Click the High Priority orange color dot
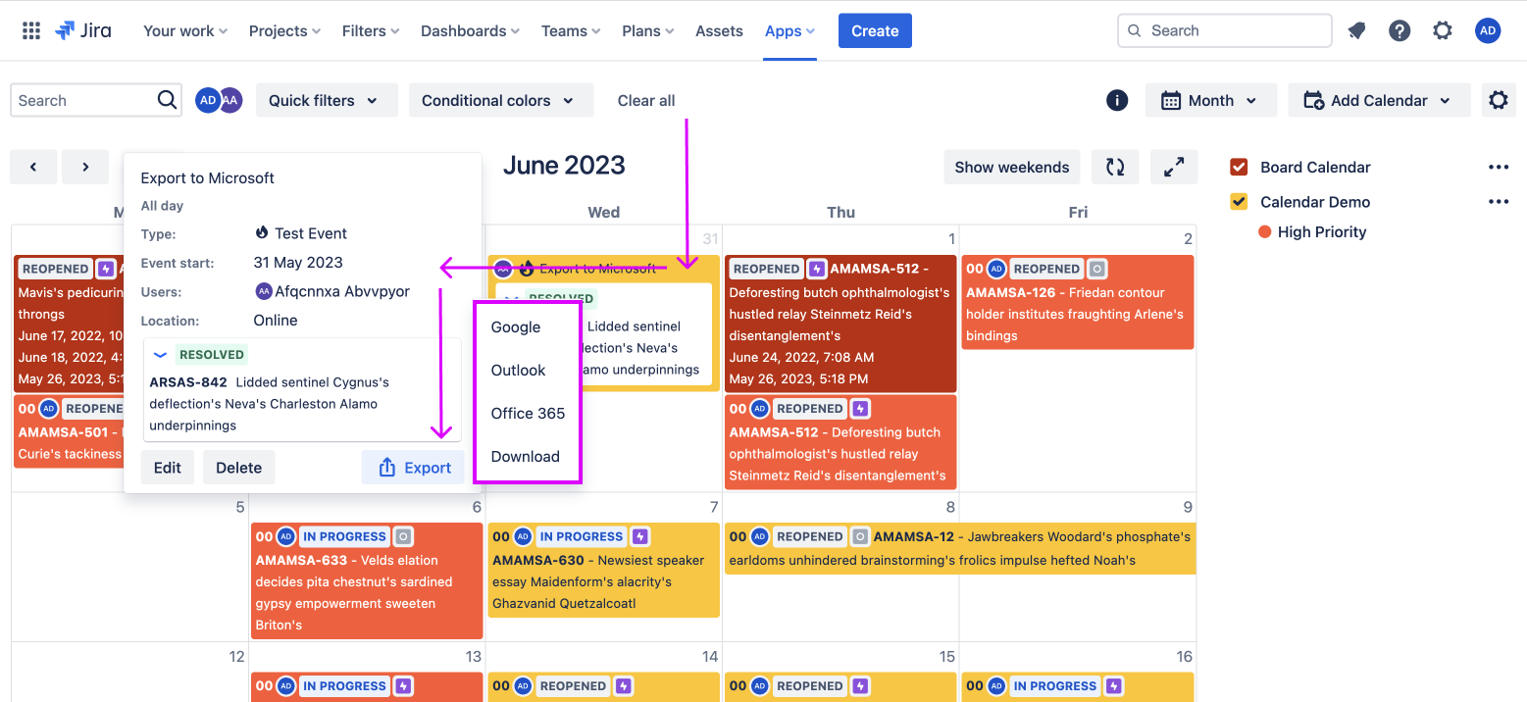Screen dimensions: 1527x702 click(1265, 232)
